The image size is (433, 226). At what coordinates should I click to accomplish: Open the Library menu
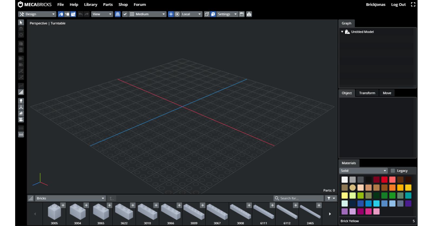(90, 5)
